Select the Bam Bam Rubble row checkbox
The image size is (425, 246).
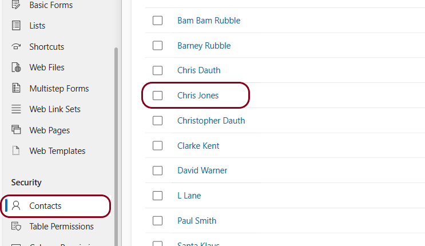coord(157,21)
